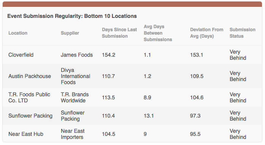The width and height of the screenshot is (265, 145).
Task: Click Days Since Last Submission header
Action: pos(119,33)
